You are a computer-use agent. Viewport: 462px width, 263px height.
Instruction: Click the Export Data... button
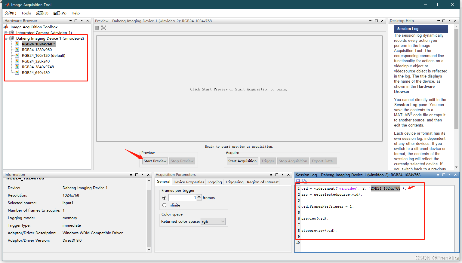[324, 161]
